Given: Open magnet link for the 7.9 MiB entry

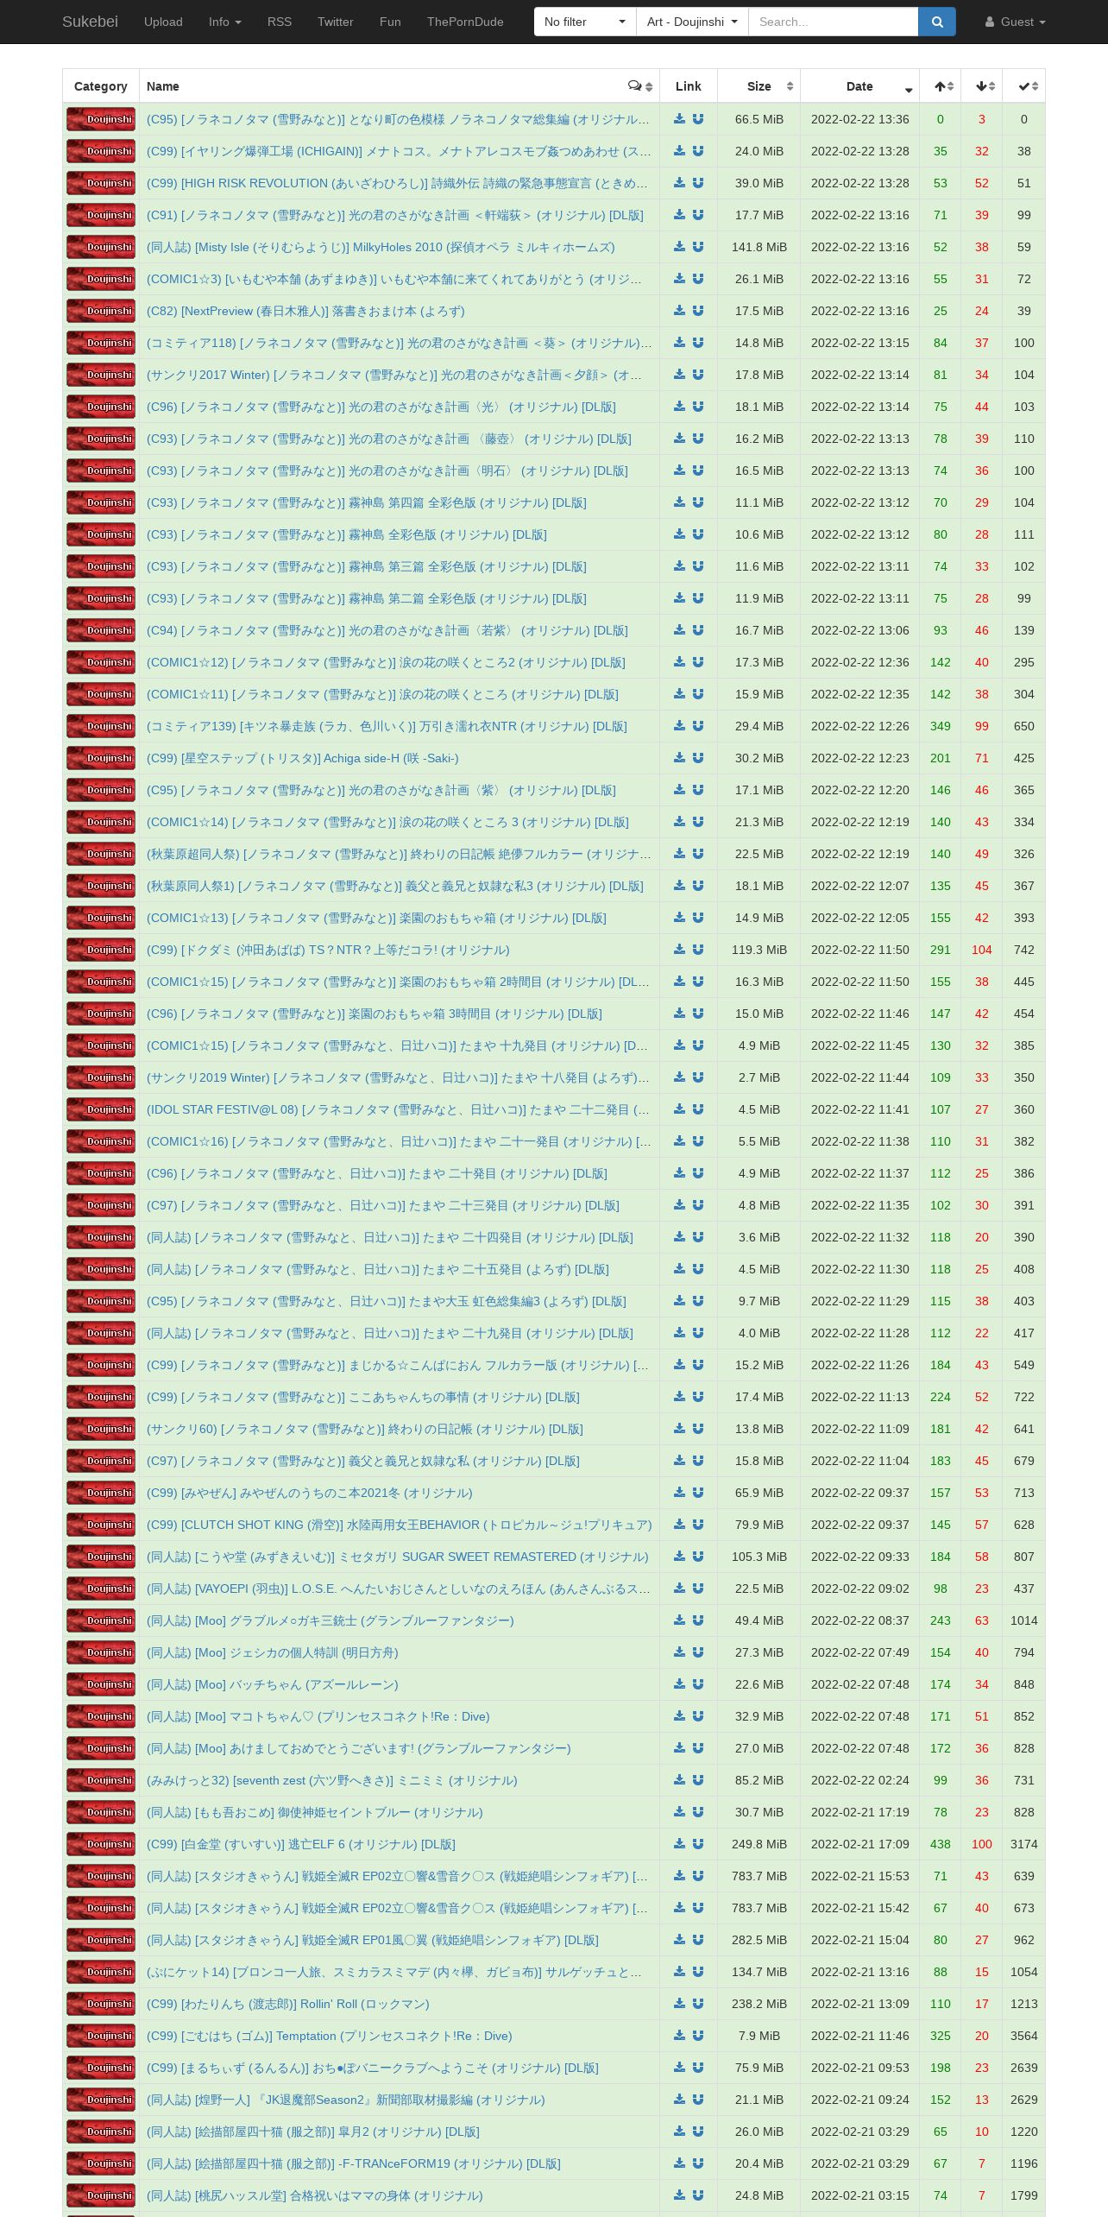Looking at the screenshot, I should click(x=698, y=2036).
